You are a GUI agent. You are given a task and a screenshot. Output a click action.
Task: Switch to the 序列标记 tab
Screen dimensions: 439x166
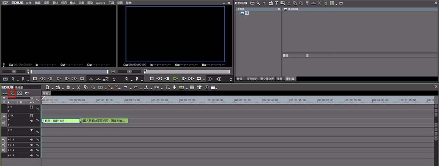(x=252, y=79)
